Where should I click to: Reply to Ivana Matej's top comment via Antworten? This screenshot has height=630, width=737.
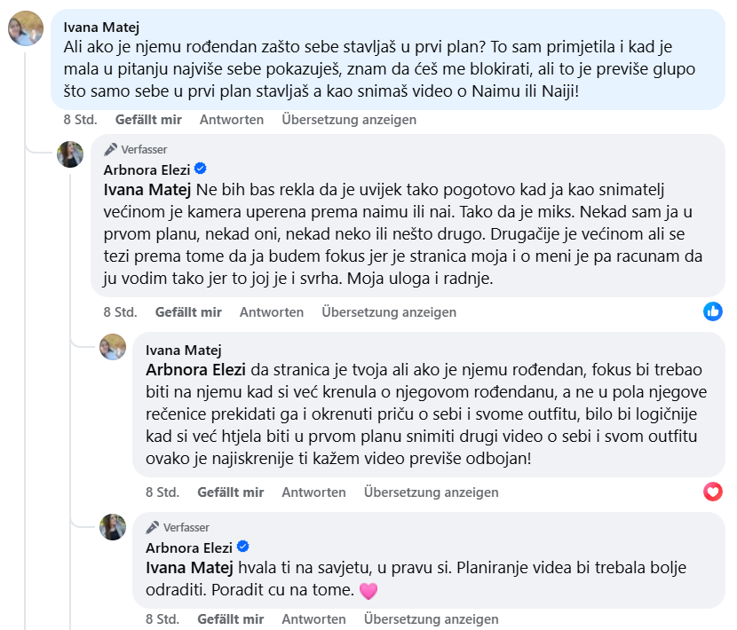232,120
